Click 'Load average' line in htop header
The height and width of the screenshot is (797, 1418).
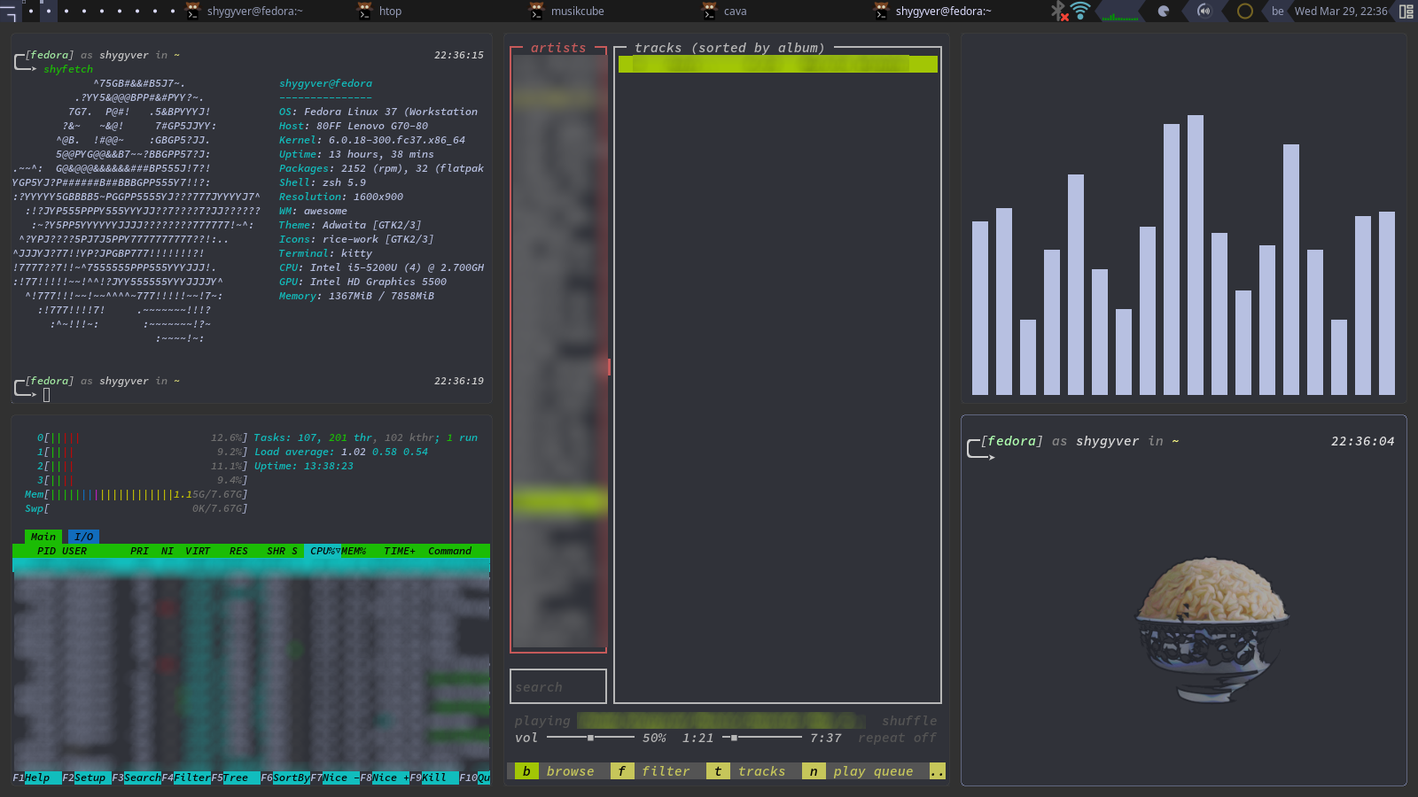pos(341,452)
